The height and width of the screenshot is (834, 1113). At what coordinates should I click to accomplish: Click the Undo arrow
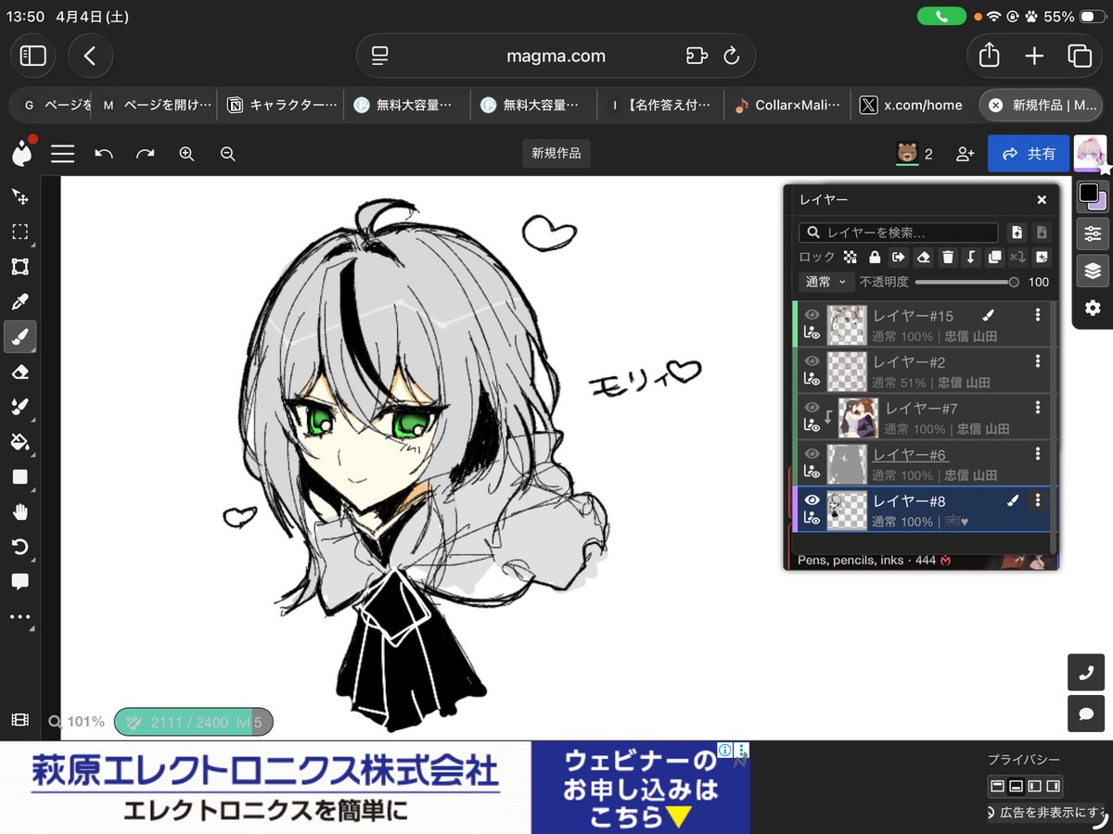coord(104,154)
